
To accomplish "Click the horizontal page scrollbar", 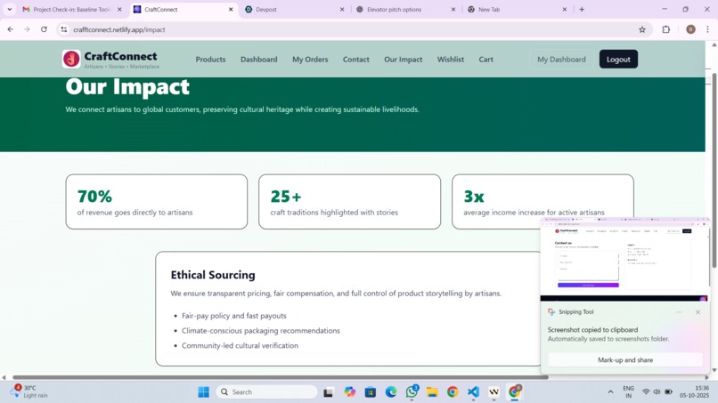I will coord(281,377).
